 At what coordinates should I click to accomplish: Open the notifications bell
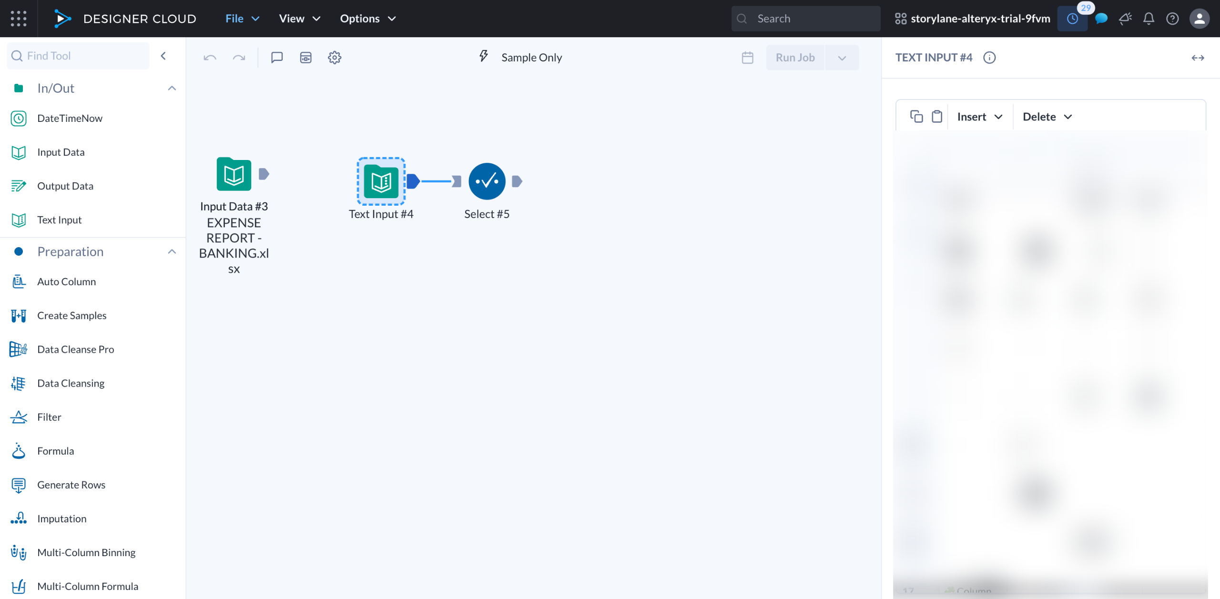(1149, 19)
